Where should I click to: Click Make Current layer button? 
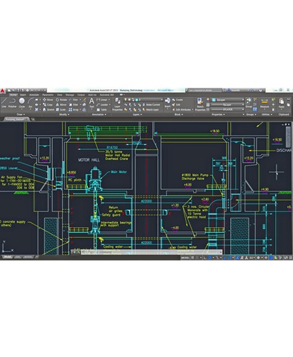click(x=151, y=105)
